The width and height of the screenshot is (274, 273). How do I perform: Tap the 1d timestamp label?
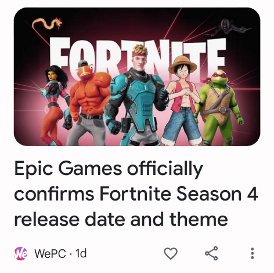[81, 253]
